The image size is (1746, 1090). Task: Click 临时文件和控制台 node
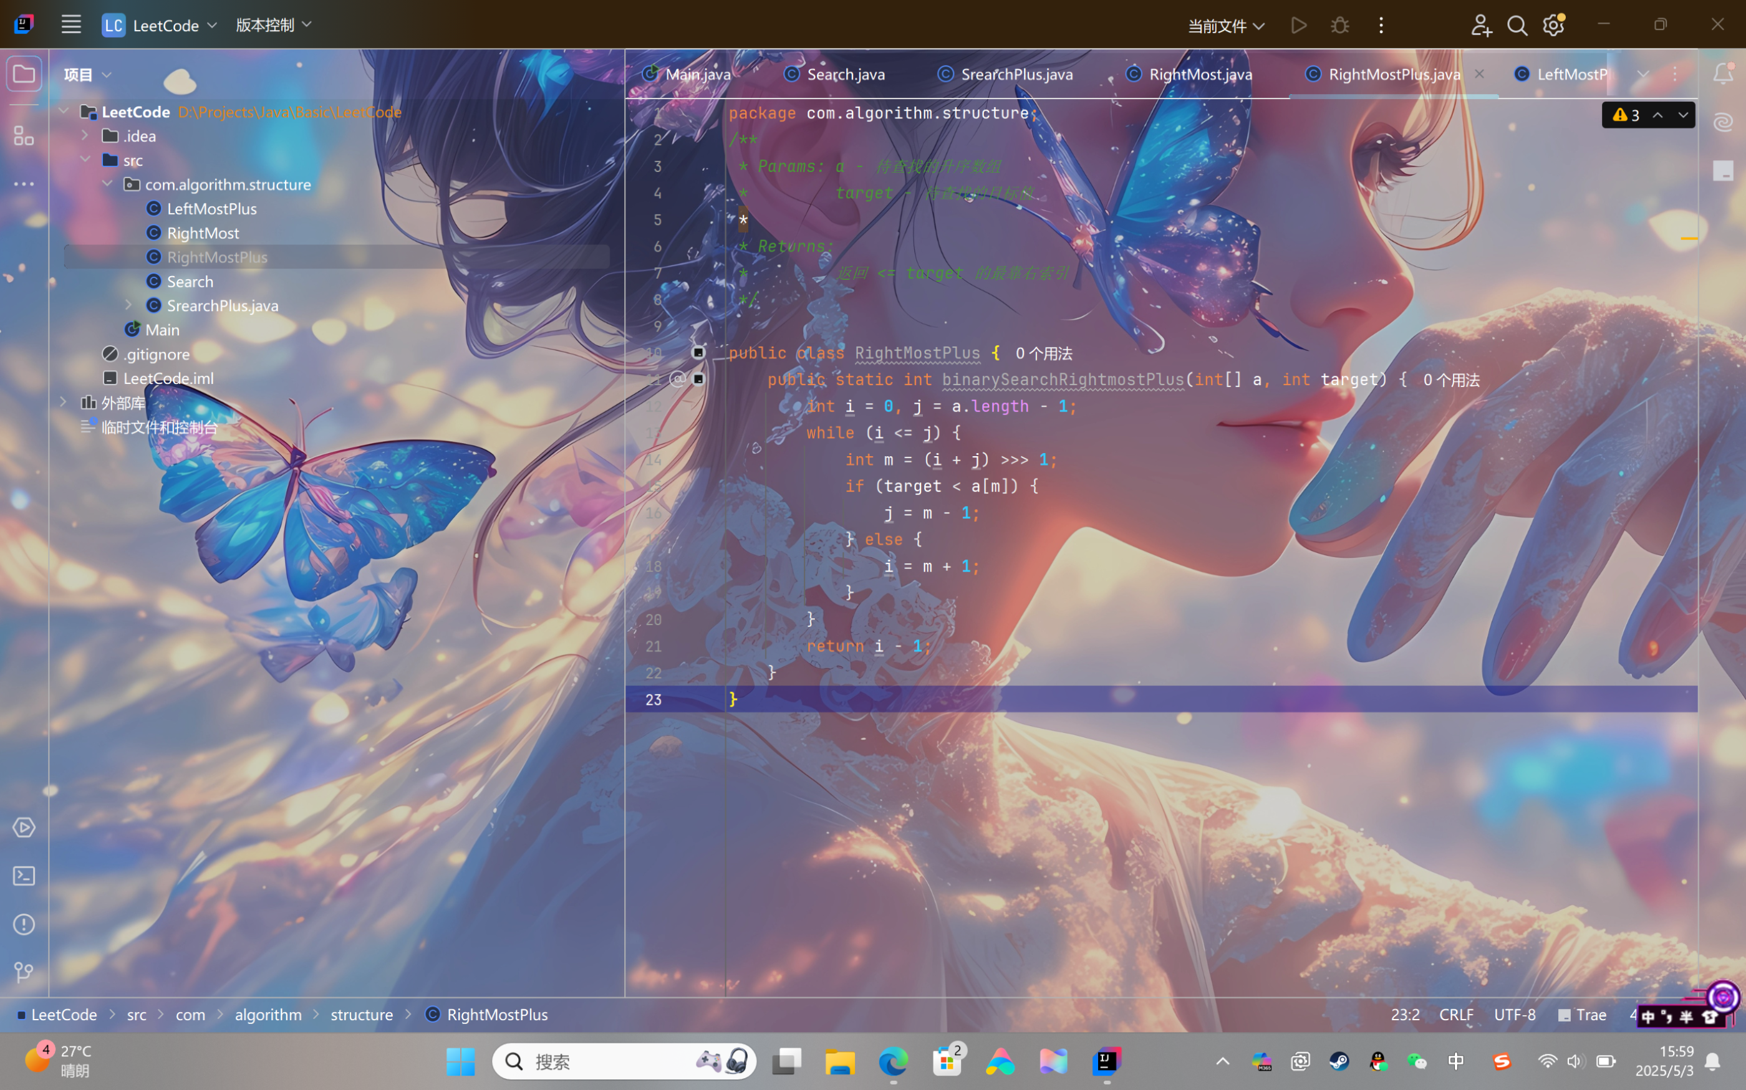(158, 427)
